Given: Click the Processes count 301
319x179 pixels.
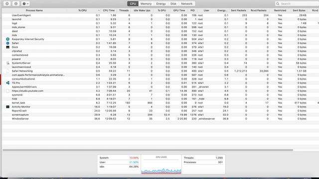Looking at the screenshot, I should point(220,163).
